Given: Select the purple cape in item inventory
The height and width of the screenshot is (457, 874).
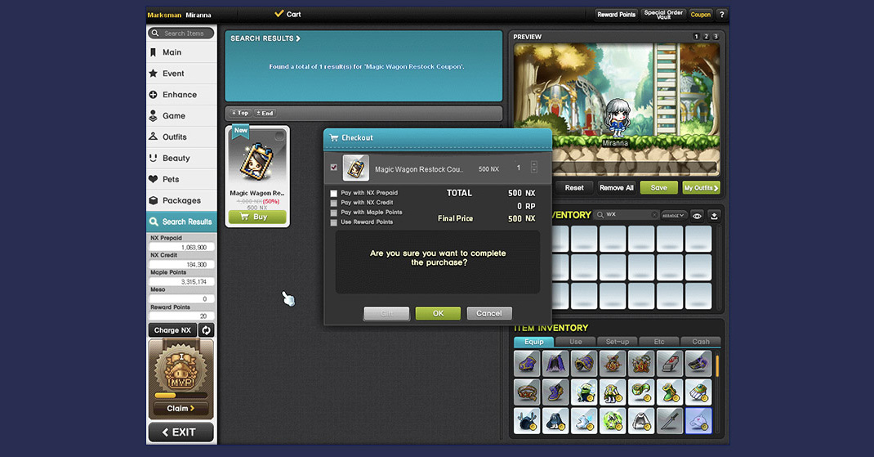Looking at the screenshot, I should [x=555, y=363].
